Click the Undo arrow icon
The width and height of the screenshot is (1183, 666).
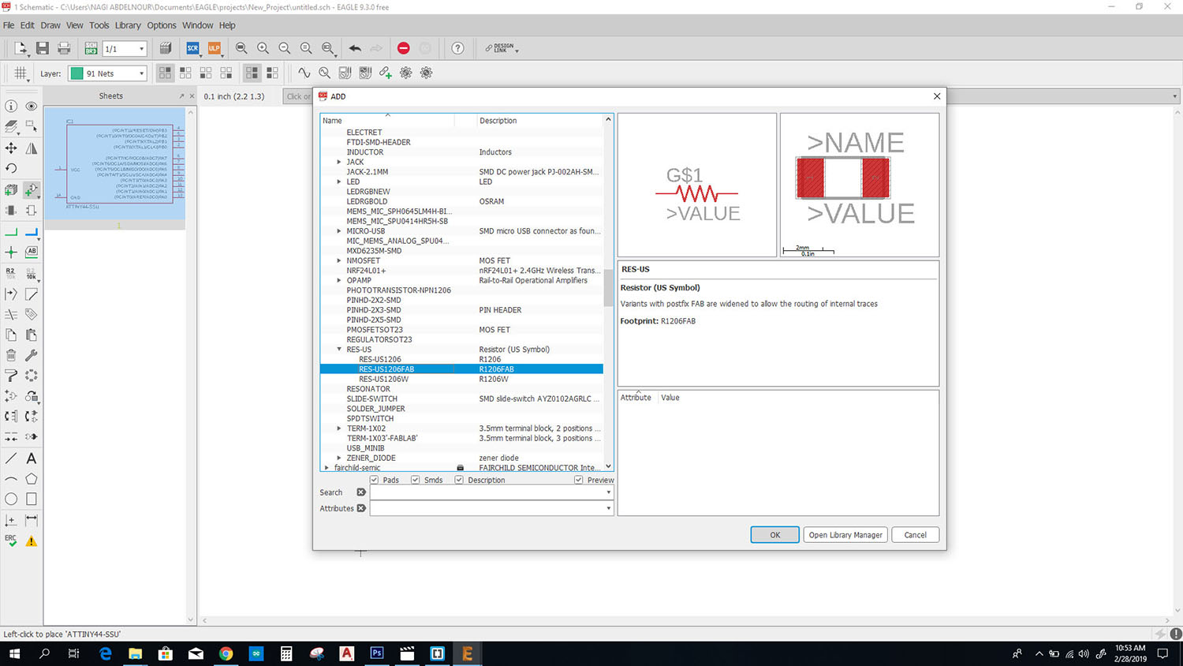(x=355, y=48)
